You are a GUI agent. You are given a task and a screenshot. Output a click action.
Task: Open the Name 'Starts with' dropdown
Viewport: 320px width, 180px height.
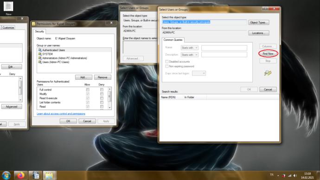[x=189, y=48]
